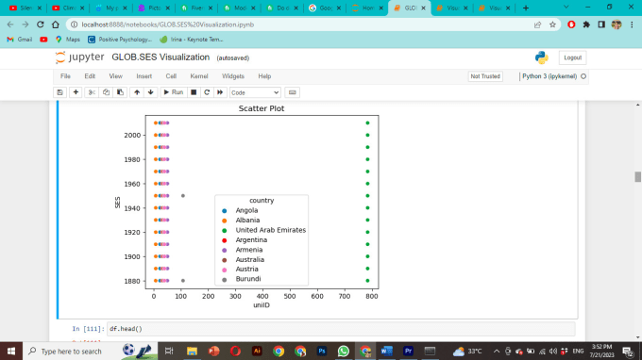This screenshot has height=360, width=642.
Task: Copy selected cells icon
Action: (106, 92)
